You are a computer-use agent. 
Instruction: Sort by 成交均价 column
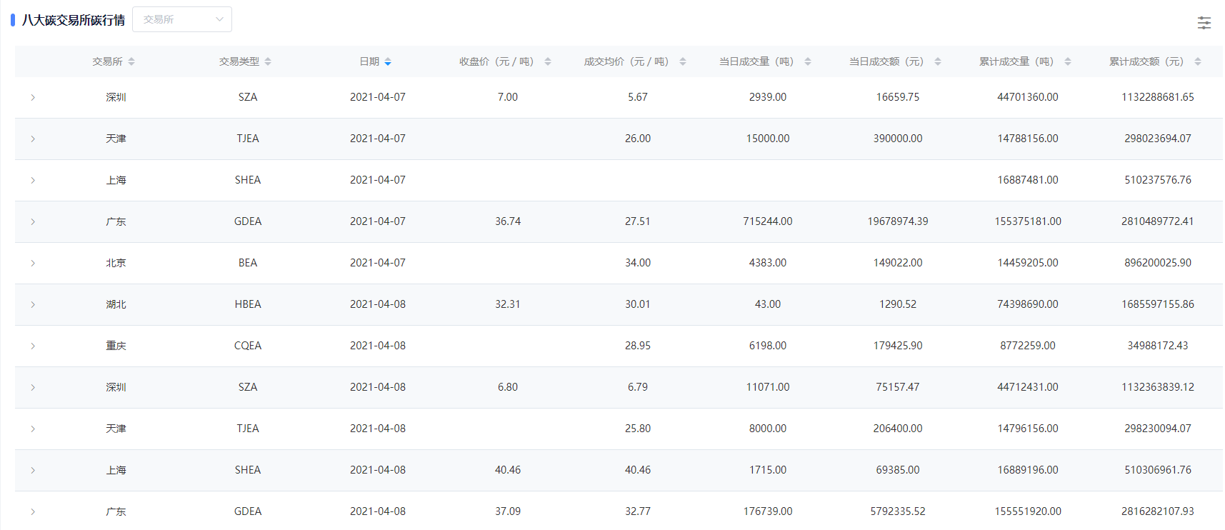tap(683, 62)
